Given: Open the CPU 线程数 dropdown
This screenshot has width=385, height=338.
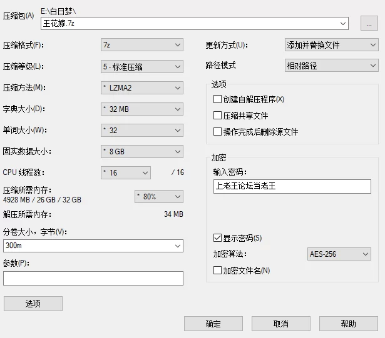Looking at the screenshot, I should pos(126,172).
